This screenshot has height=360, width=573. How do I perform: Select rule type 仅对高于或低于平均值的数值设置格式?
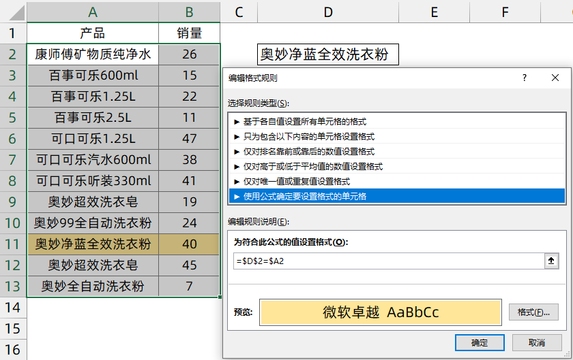click(396, 166)
